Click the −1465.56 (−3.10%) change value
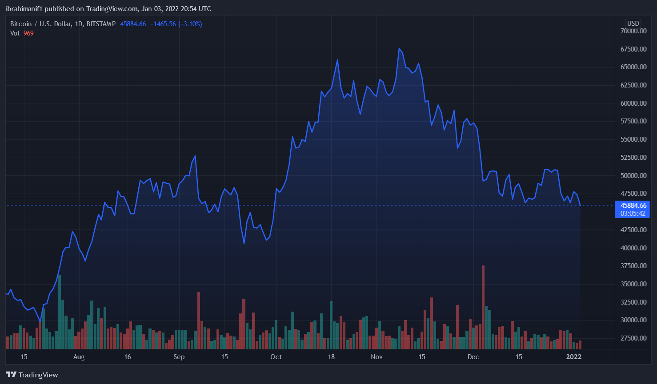The height and width of the screenshot is (384, 657). click(x=176, y=24)
